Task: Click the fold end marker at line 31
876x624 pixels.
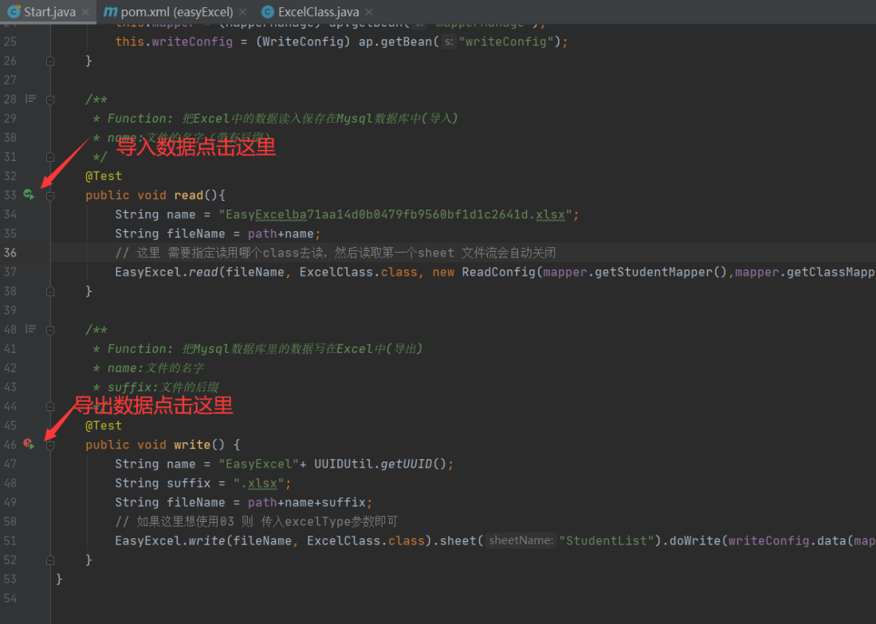Action: point(50,157)
